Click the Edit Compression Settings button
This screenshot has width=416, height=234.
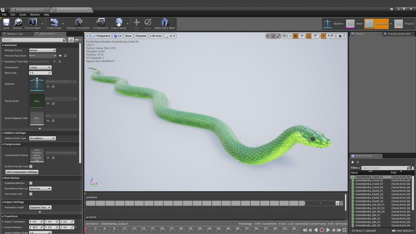tap(22, 172)
